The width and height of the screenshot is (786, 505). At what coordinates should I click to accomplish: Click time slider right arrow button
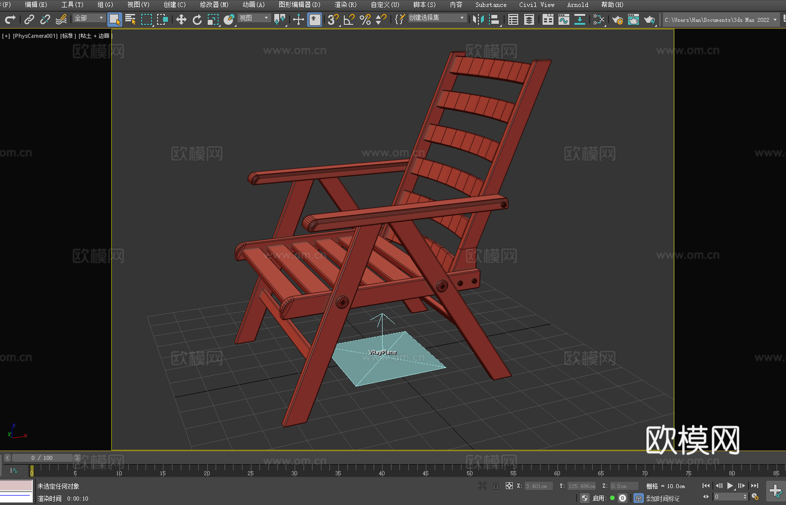pos(77,458)
